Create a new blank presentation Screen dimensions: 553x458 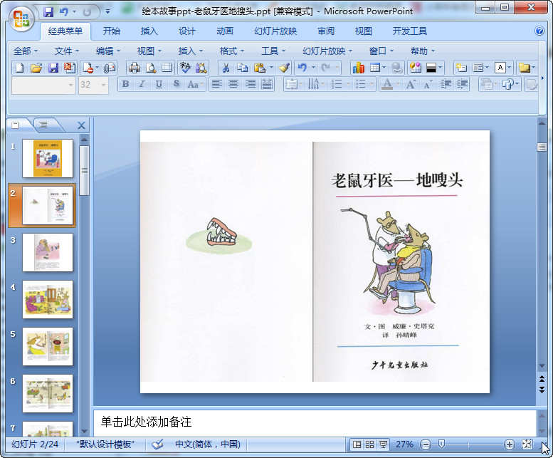pyautogui.click(x=20, y=68)
